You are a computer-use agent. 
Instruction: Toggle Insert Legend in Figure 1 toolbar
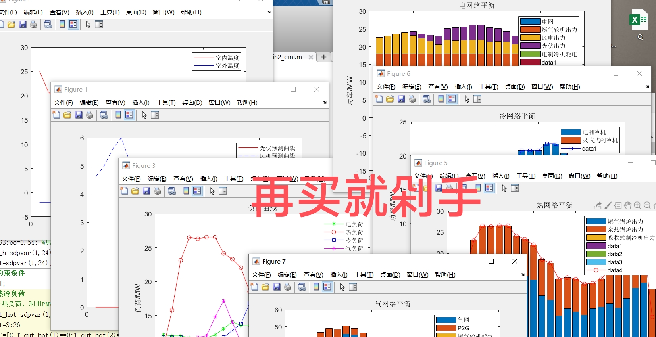coord(129,115)
